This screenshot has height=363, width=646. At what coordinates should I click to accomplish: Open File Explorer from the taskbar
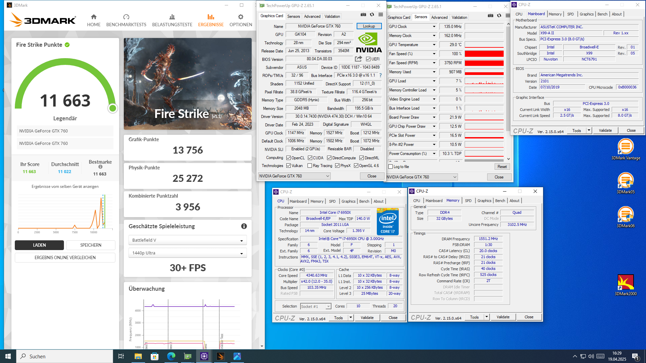[138, 356]
